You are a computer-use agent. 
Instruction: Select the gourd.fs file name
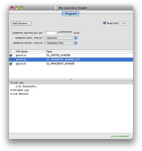(x=21, y=64)
